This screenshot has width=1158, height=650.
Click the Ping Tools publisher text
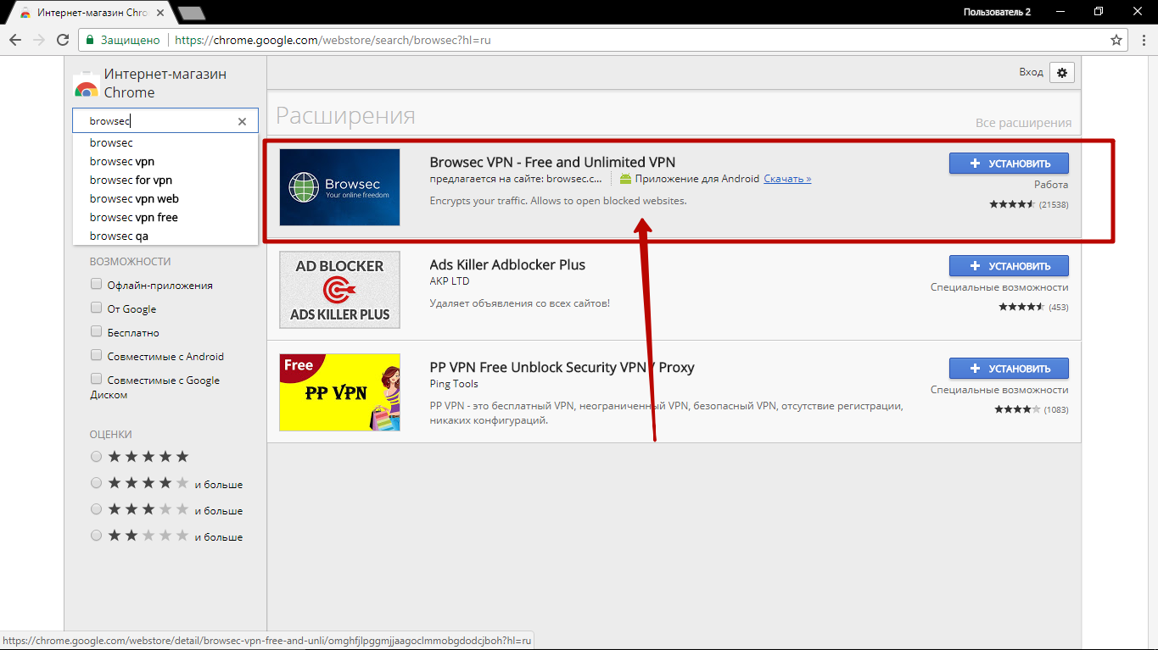coord(454,384)
